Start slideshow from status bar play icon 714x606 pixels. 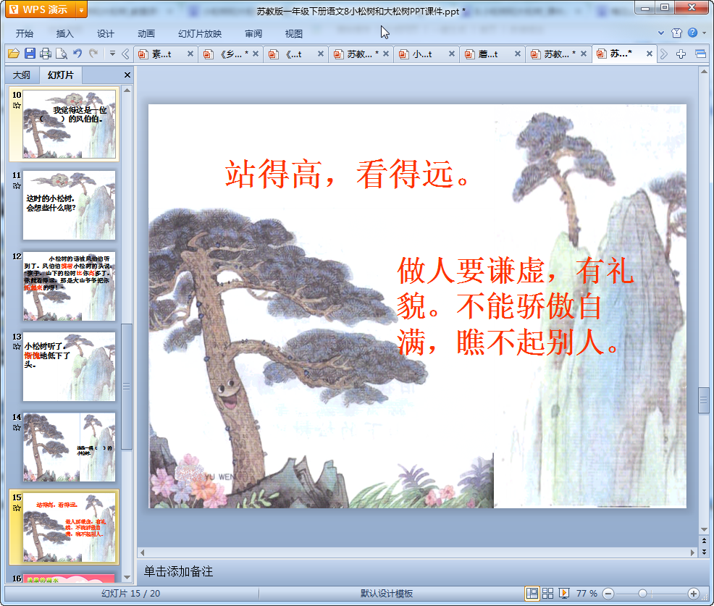[563, 593]
